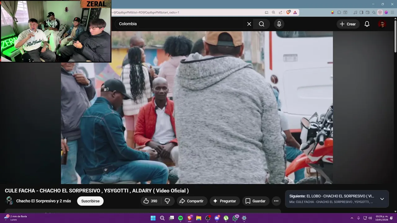Open the account avatar menu

[x=382, y=24]
